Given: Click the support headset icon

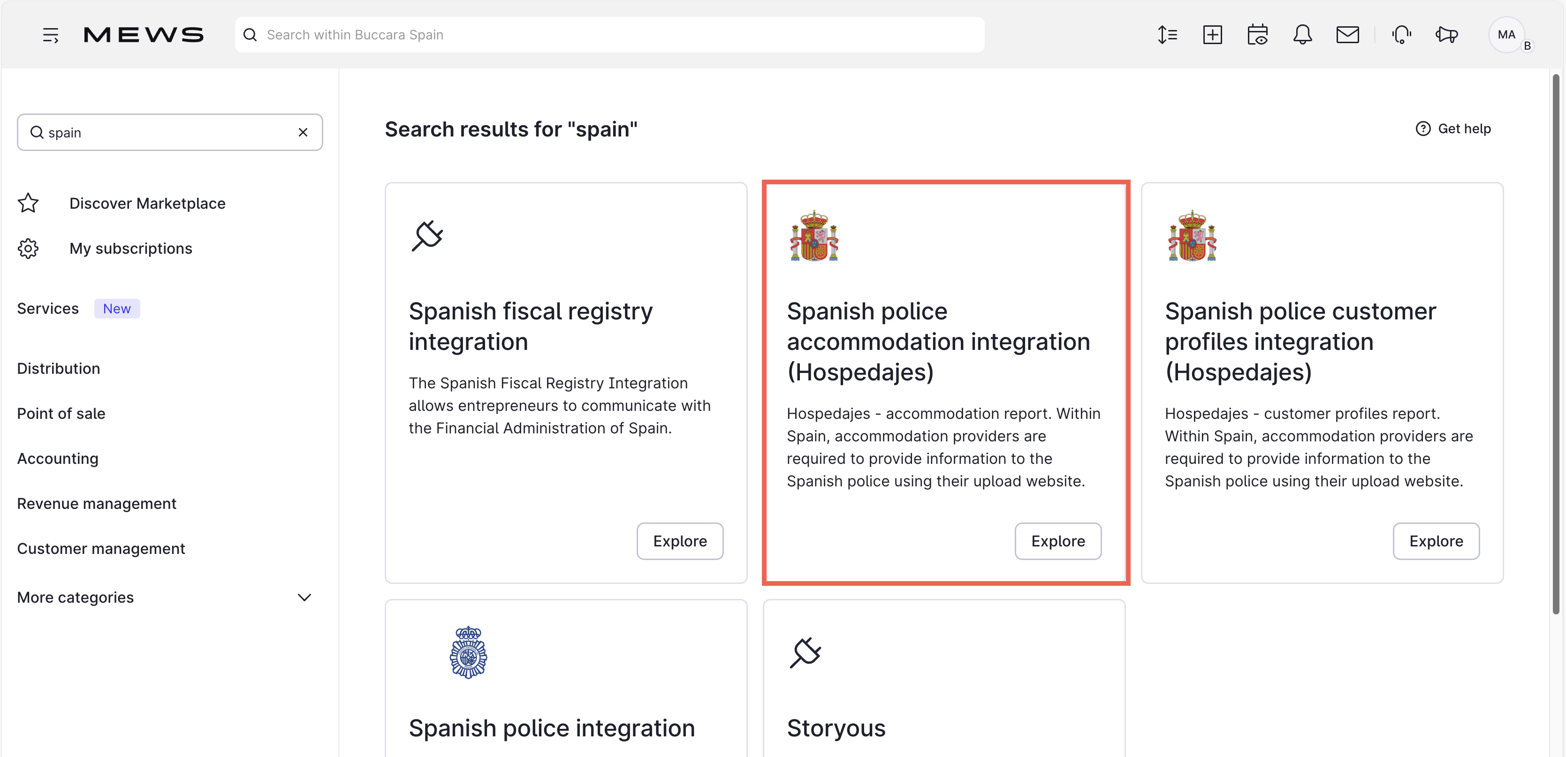Looking at the screenshot, I should pos(1401,35).
